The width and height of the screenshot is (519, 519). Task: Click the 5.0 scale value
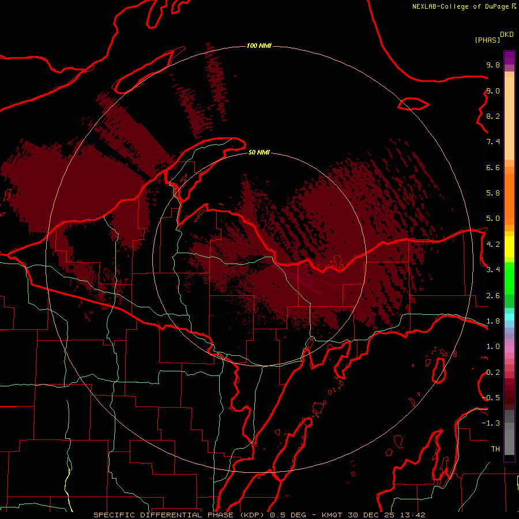pyautogui.click(x=493, y=219)
